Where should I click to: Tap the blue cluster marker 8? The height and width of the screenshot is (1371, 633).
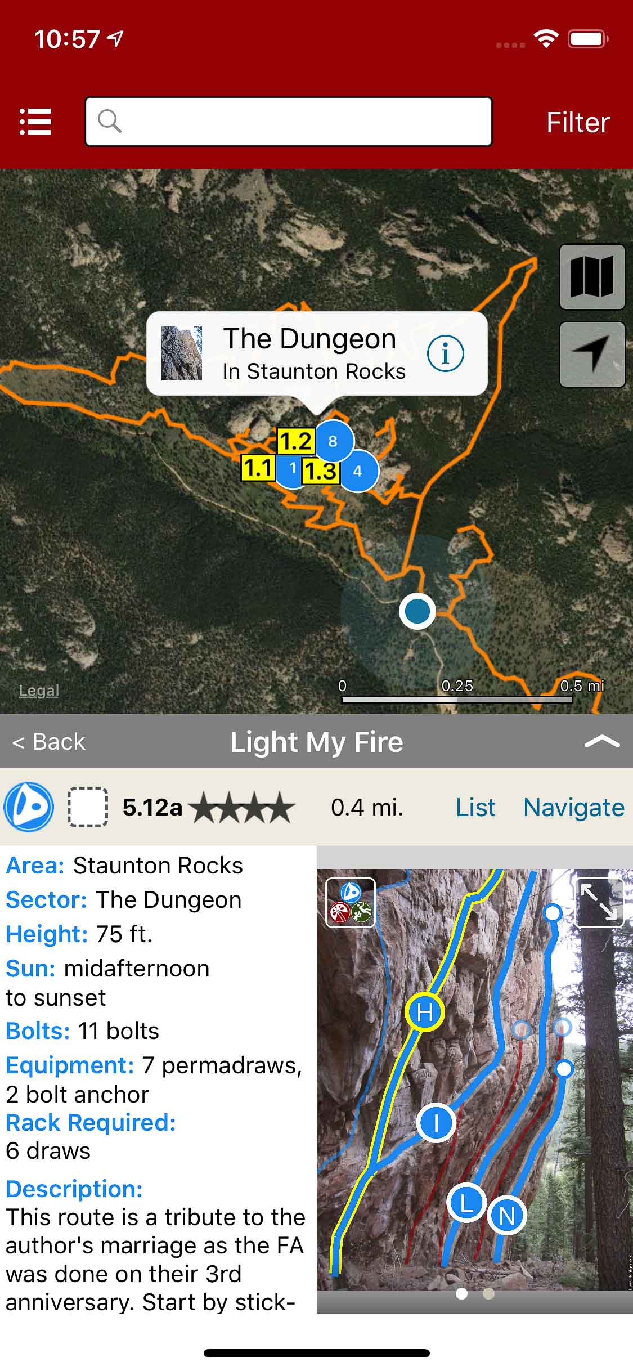(333, 441)
